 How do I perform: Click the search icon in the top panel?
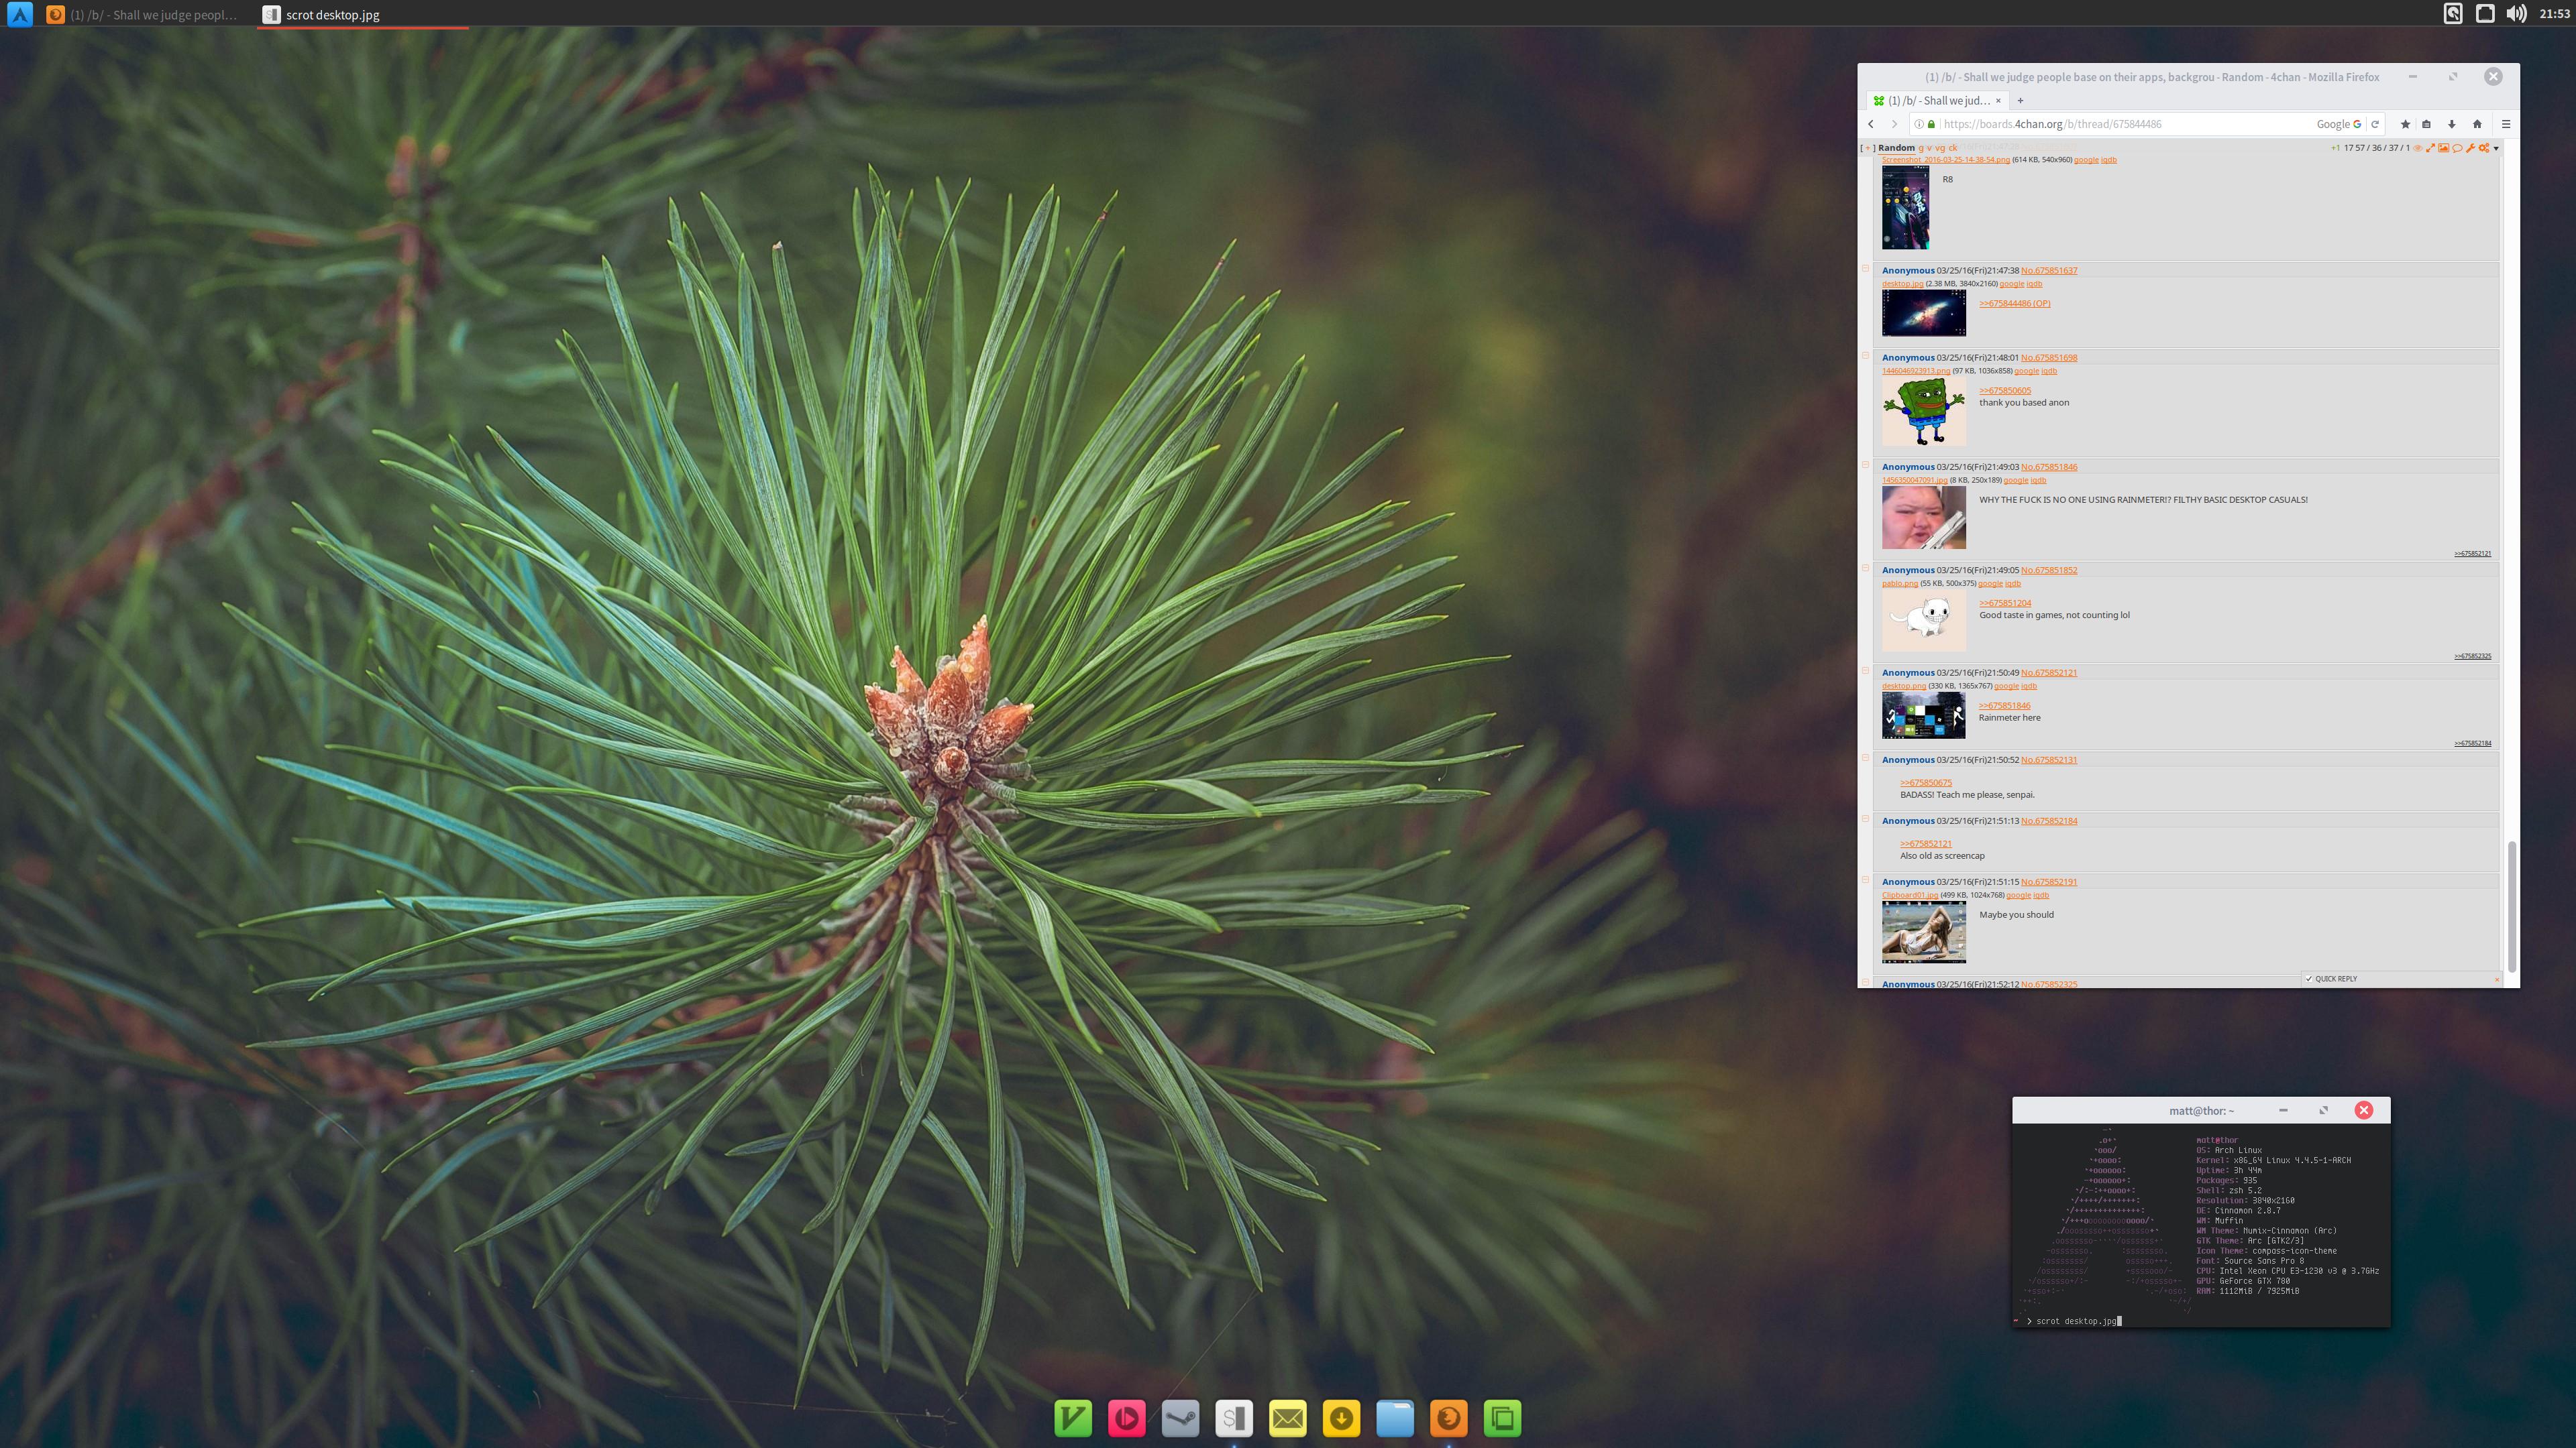[2453, 14]
